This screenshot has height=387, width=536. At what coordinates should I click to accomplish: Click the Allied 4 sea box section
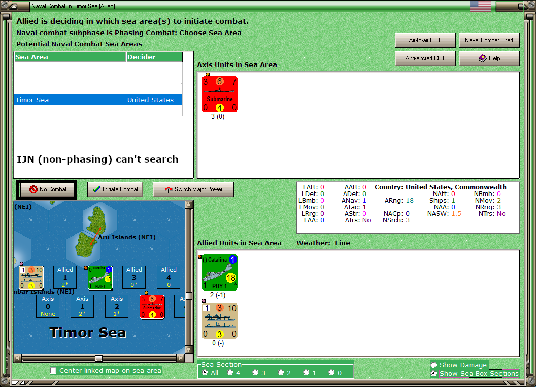[169, 277]
